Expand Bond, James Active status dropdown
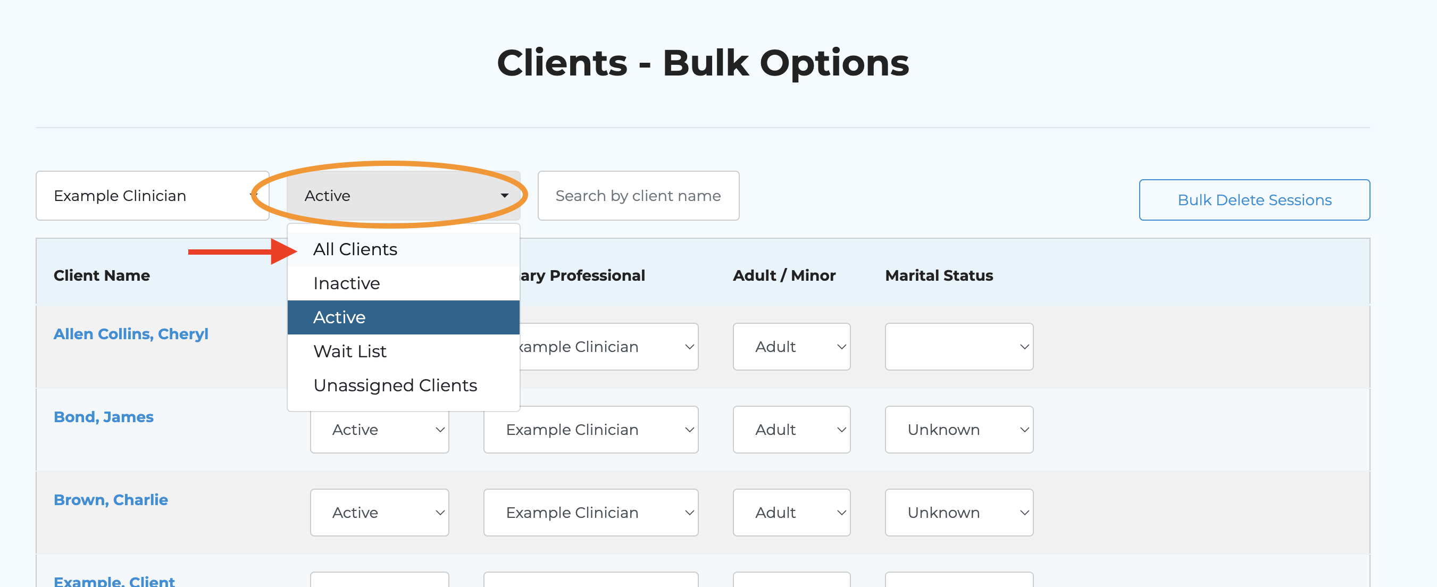 (379, 430)
